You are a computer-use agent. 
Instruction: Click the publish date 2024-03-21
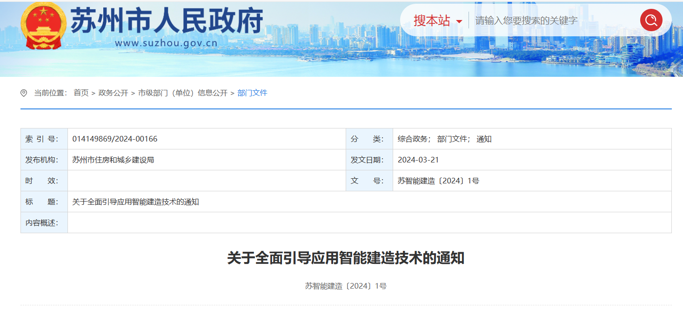tap(418, 160)
